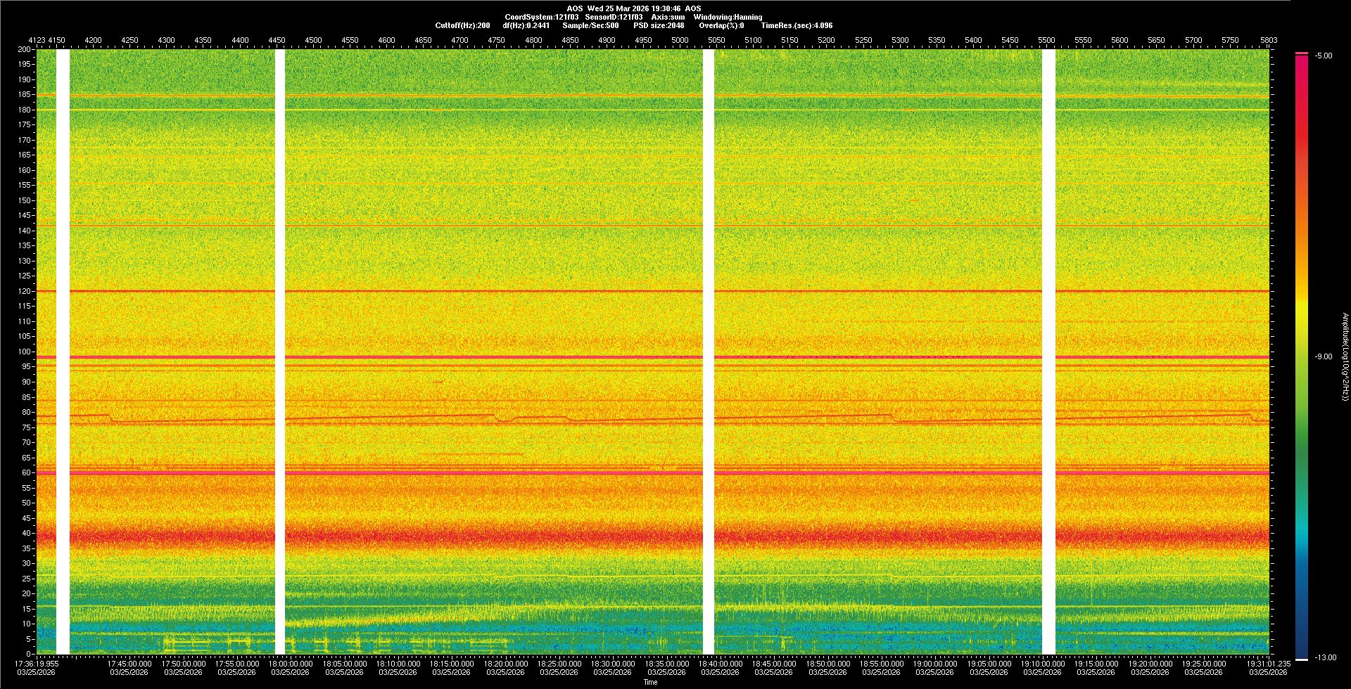Click the white data gap near 5500
Screen dimensions: 1351x689
1048,352
